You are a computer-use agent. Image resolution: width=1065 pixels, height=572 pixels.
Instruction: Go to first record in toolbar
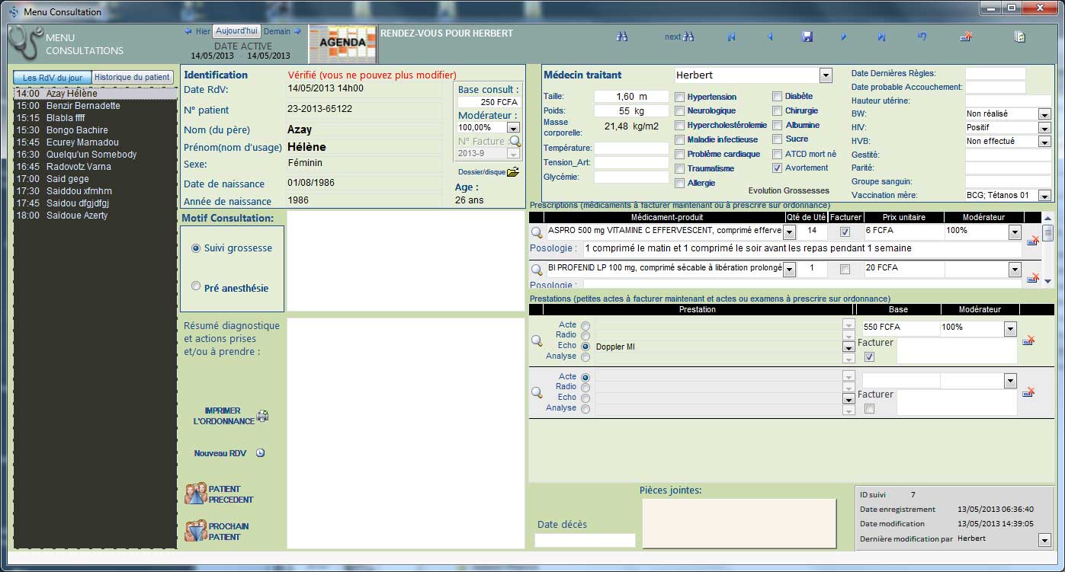click(732, 37)
